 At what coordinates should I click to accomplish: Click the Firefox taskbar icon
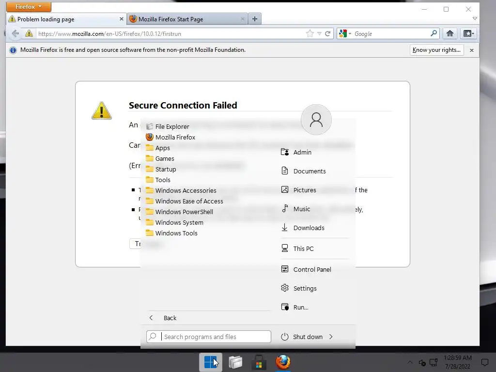(283, 362)
